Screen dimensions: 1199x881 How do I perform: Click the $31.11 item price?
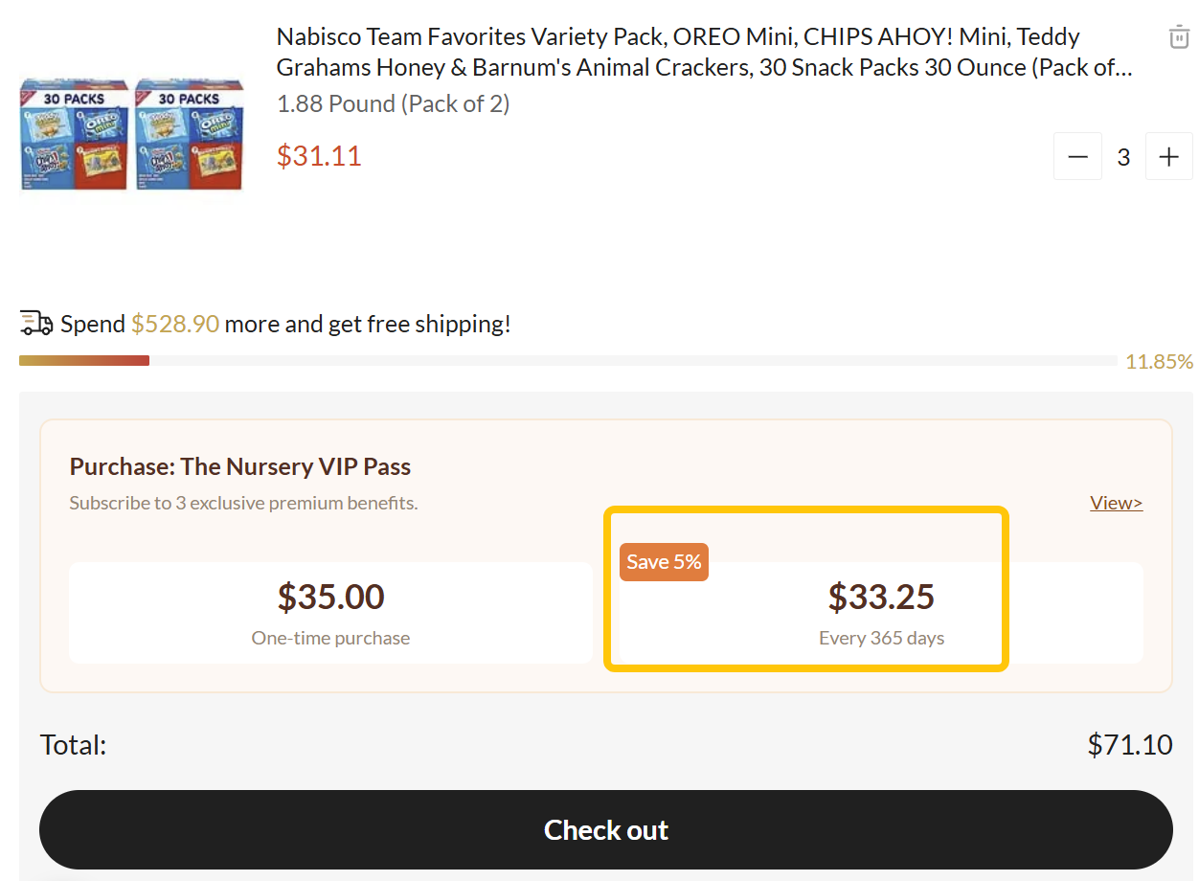(x=319, y=156)
